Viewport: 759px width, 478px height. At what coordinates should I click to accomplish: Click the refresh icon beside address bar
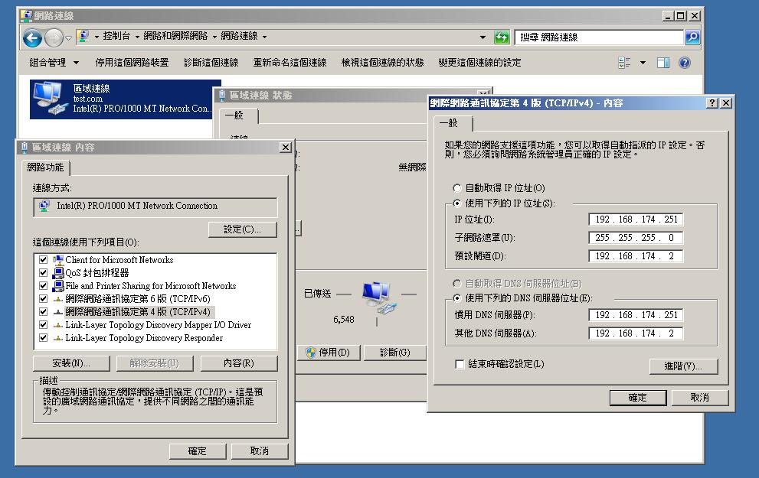(502, 37)
